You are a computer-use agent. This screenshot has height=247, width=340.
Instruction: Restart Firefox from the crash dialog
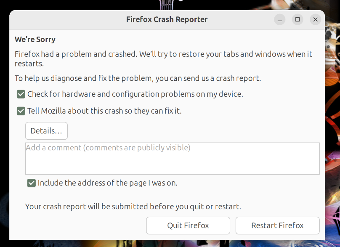click(278, 226)
